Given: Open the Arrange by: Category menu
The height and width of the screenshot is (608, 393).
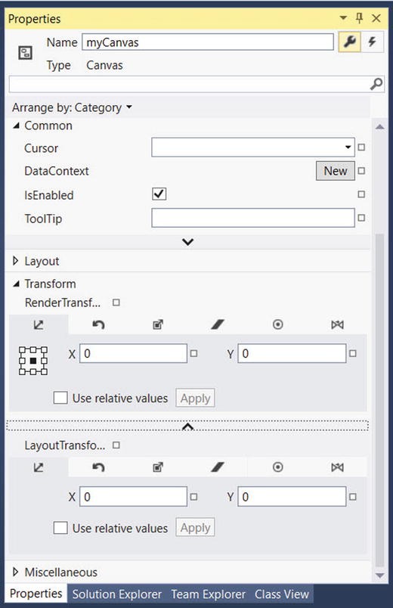Looking at the screenshot, I should pos(72,107).
